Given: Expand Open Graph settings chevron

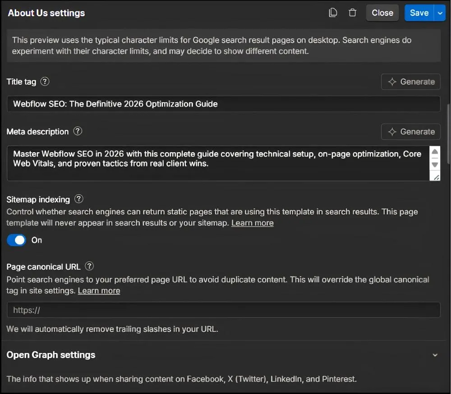Looking at the screenshot, I should (x=435, y=355).
